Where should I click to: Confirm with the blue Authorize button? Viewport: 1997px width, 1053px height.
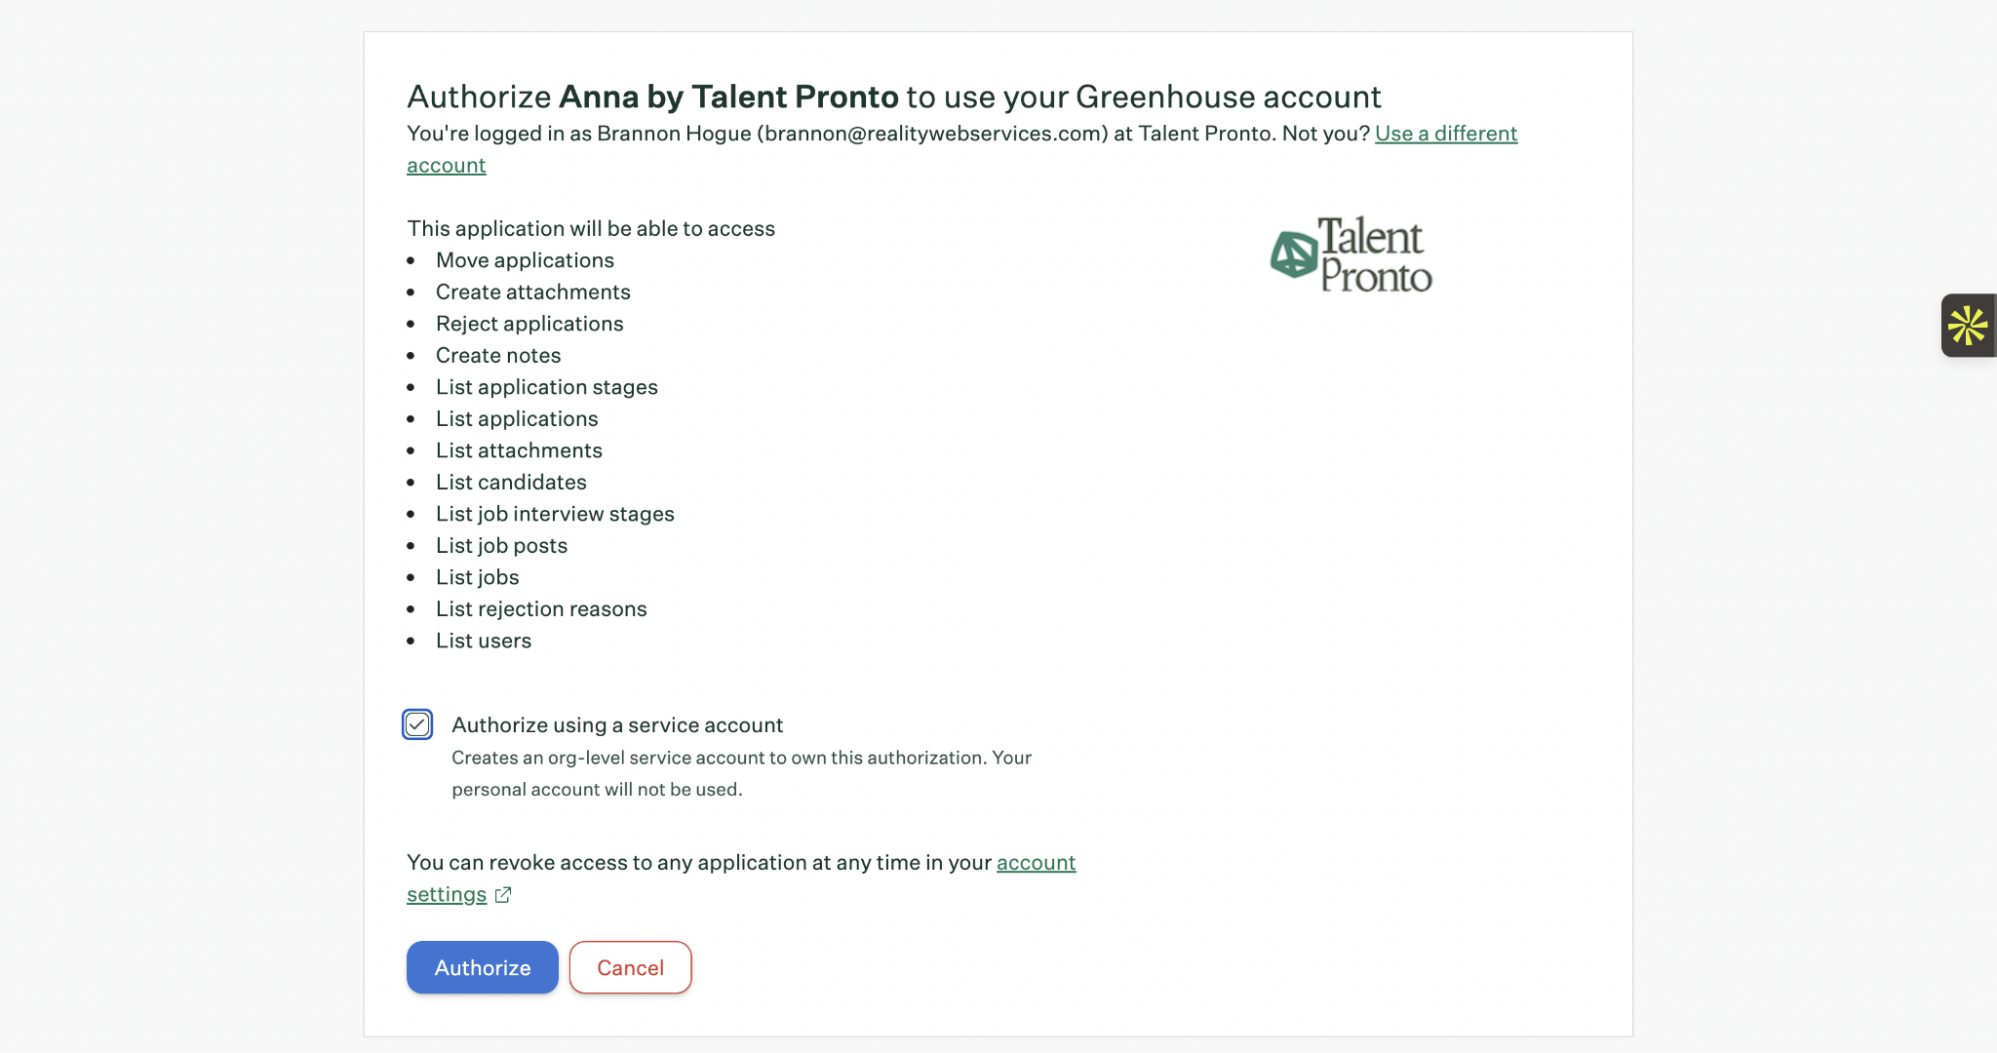pos(483,967)
